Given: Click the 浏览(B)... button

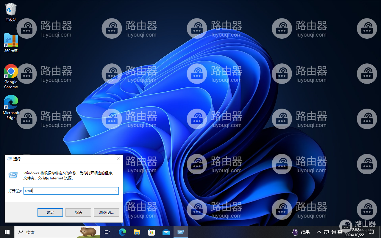Looking at the screenshot, I should coord(107,212).
